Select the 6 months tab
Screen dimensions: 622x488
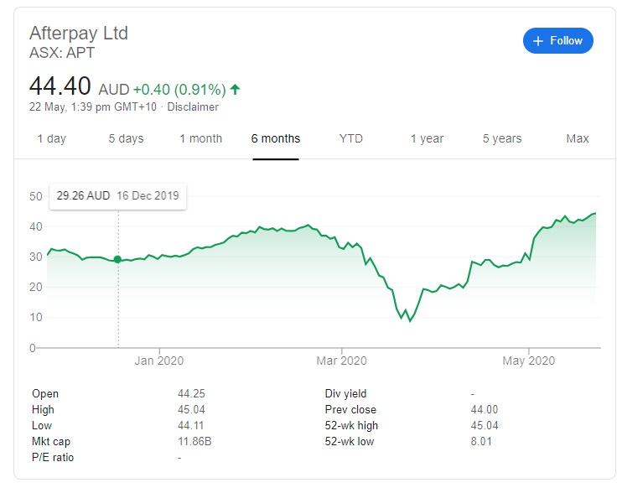click(275, 138)
